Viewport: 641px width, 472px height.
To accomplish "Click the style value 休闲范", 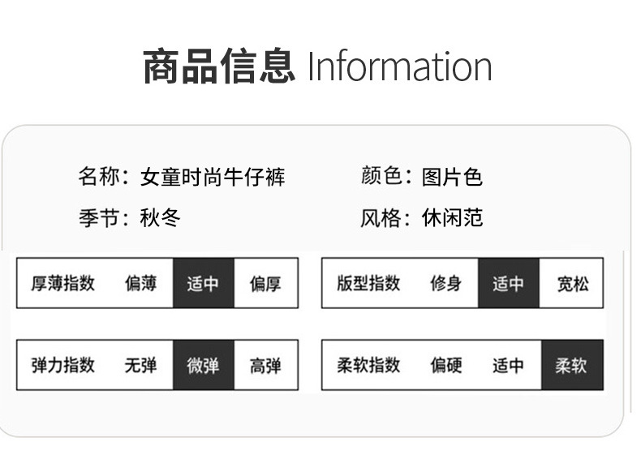I will tap(452, 218).
